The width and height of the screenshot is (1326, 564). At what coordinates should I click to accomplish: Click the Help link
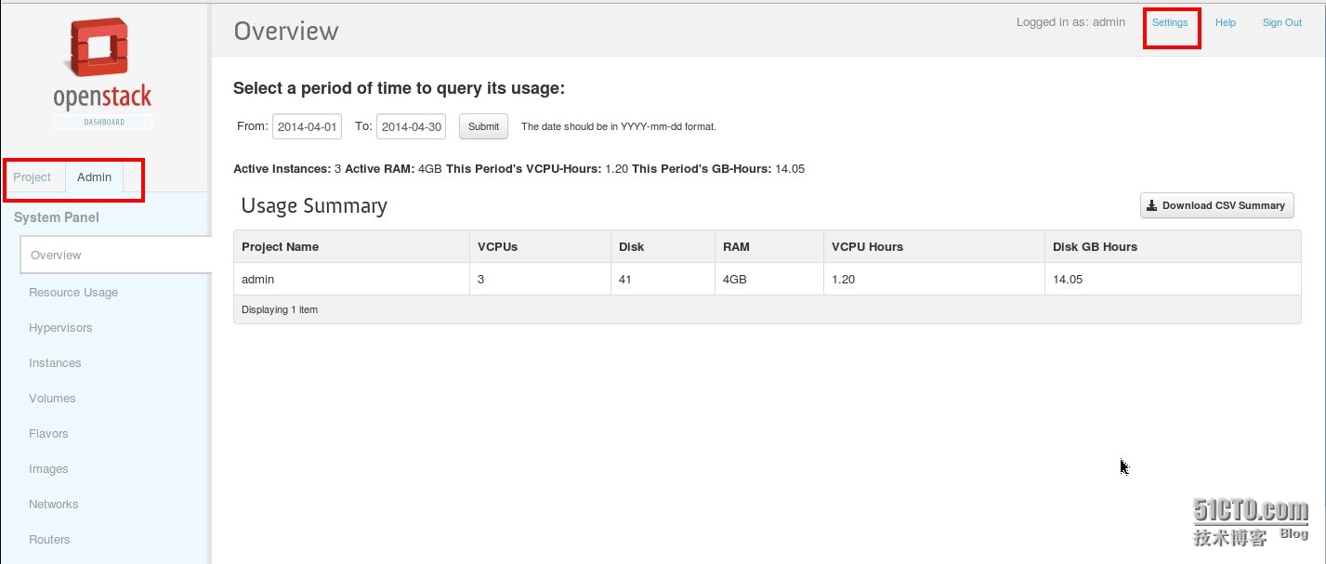[1226, 22]
